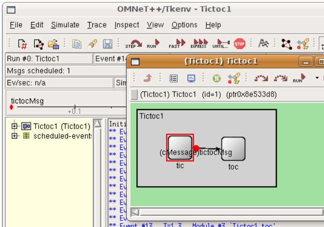Click the red tictocMsg marker on timeline
324x227 pixels.
pos(12,107)
